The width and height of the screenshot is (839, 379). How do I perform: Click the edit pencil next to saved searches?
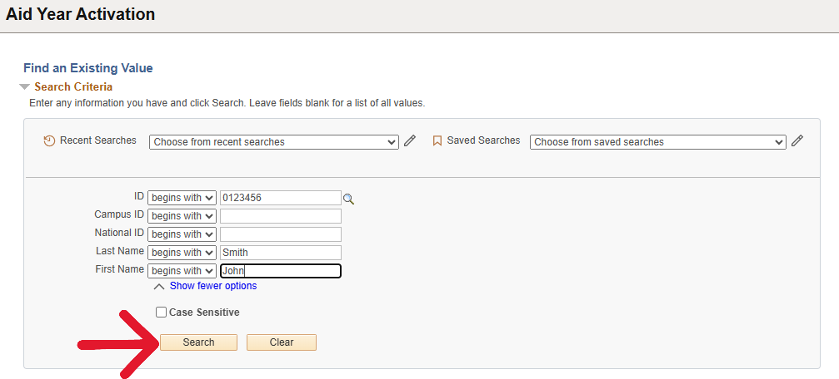pyautogui.click(x=797, y=141)
